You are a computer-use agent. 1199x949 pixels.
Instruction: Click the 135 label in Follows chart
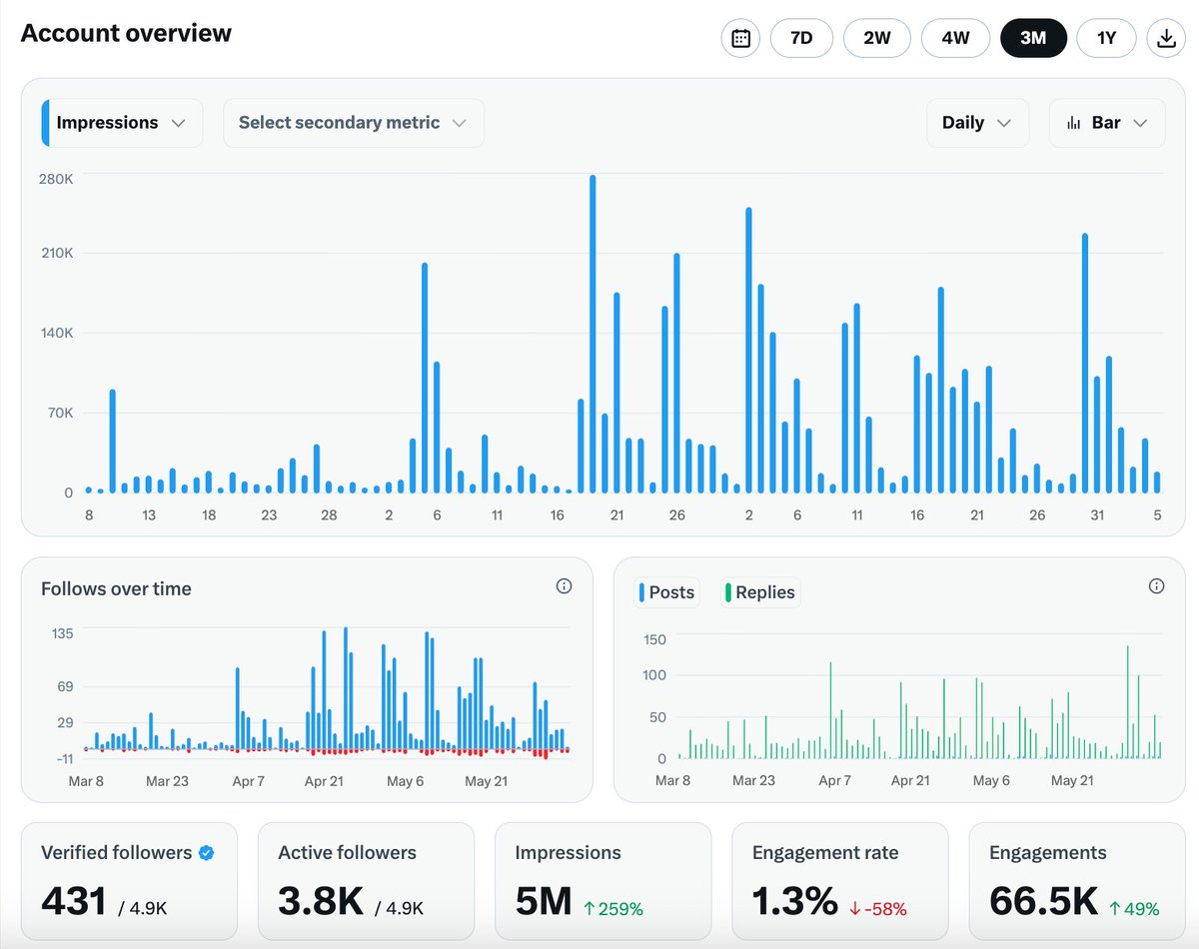(62, 632)
